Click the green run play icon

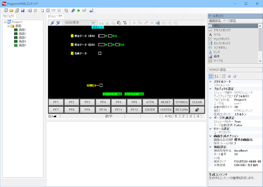[x=79, y=10]
